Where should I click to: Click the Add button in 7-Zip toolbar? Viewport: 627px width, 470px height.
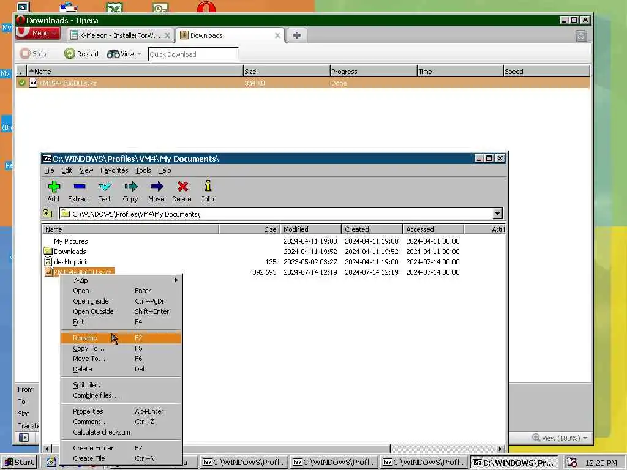[x=53, y=192]
